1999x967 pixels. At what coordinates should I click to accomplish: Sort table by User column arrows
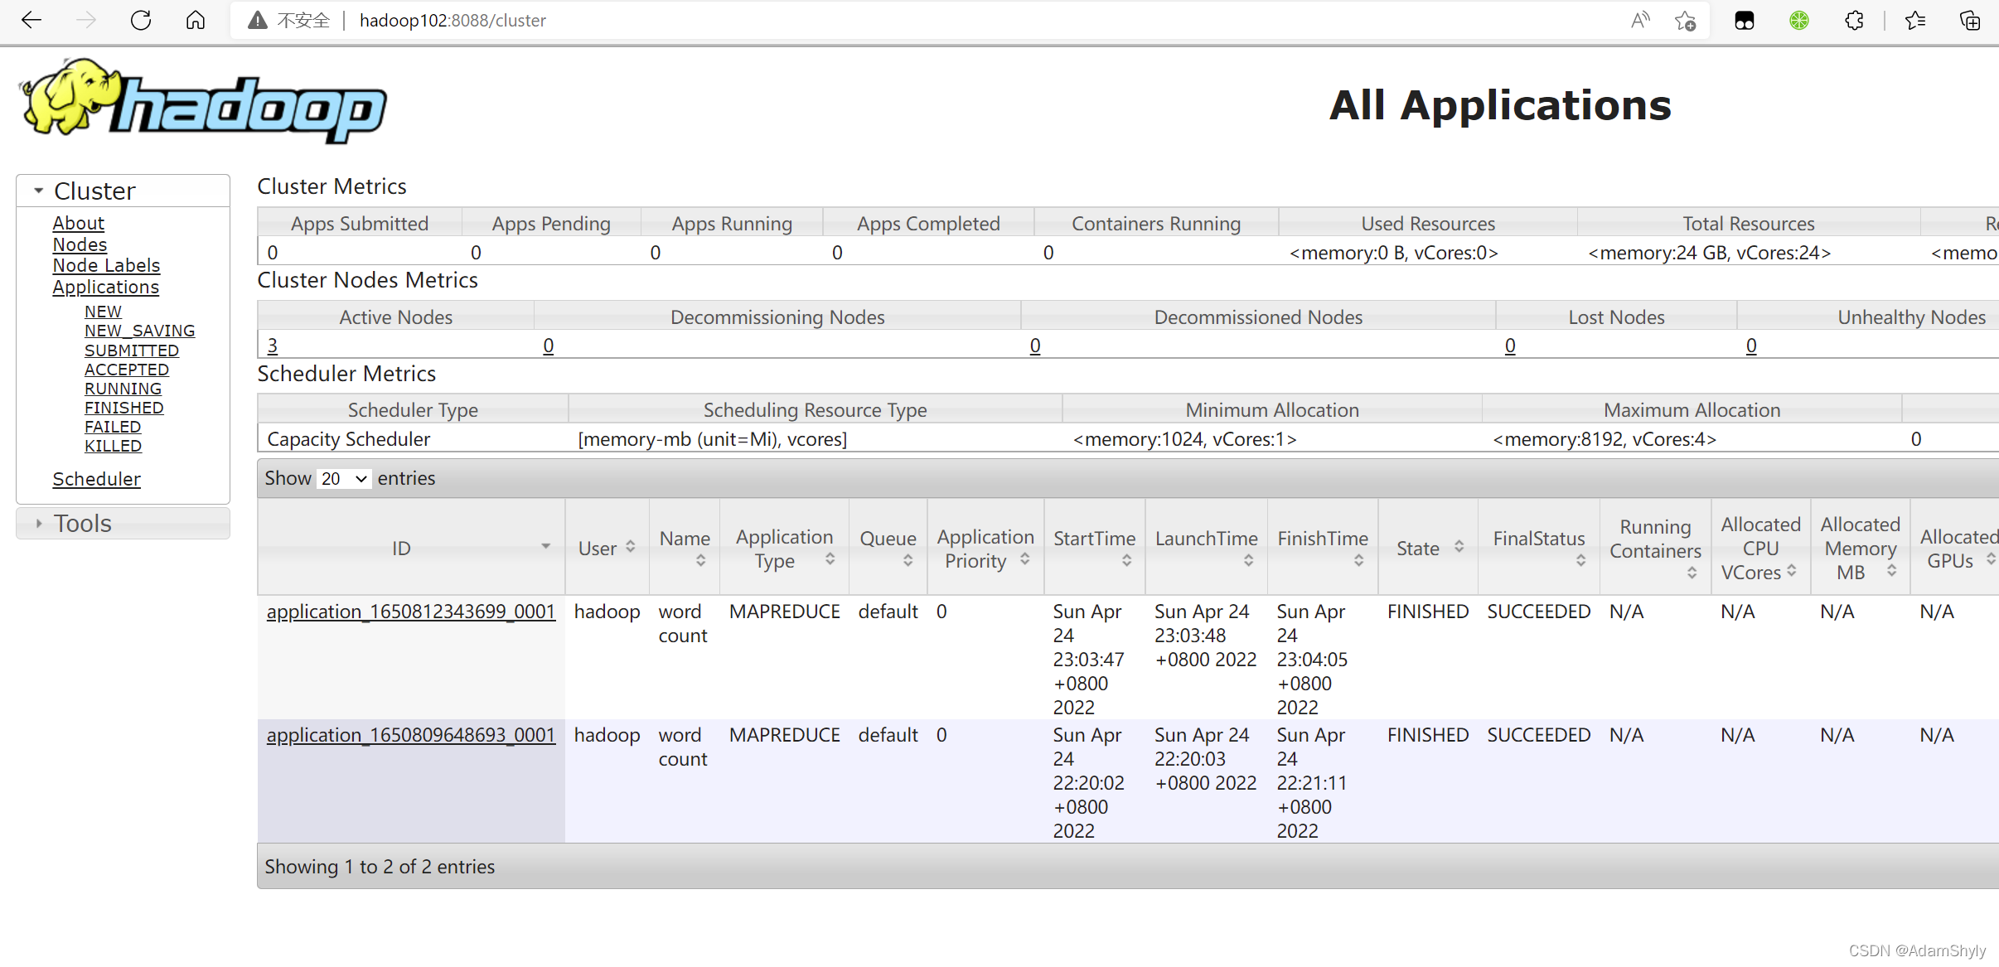(630, 547)
